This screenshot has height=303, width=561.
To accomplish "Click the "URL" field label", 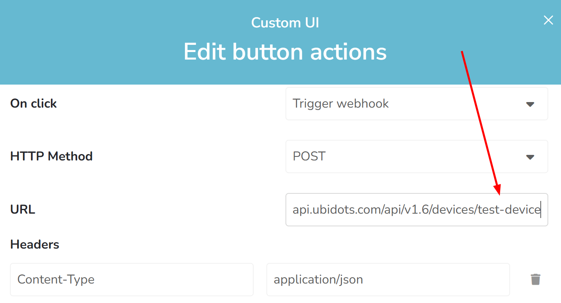I will [23, 209].
